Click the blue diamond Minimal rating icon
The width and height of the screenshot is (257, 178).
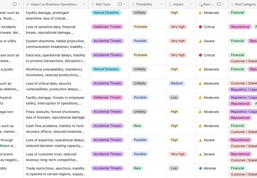(x=201, y=168)
